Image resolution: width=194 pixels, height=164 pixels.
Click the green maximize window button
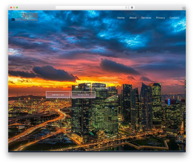[17, 7]
